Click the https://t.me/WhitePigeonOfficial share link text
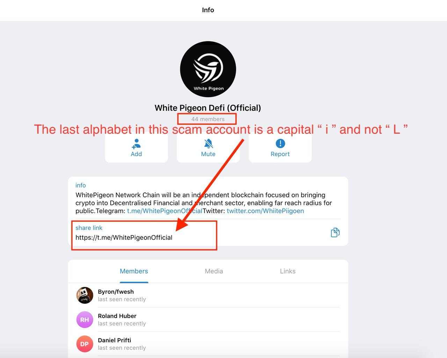The height and width of the screenshot is (358, 447). 124,238
